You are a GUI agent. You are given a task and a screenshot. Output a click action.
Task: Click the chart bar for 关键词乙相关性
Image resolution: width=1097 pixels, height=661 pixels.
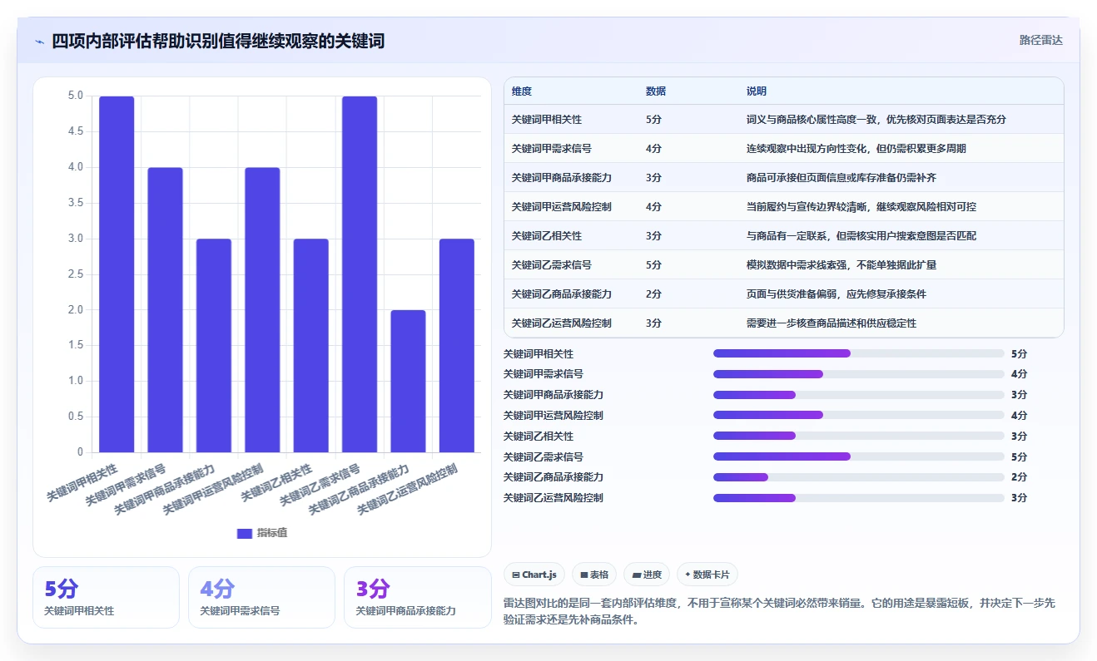tap(311, 346)
